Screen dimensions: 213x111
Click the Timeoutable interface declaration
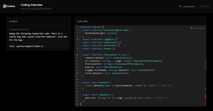coord(101,42)
